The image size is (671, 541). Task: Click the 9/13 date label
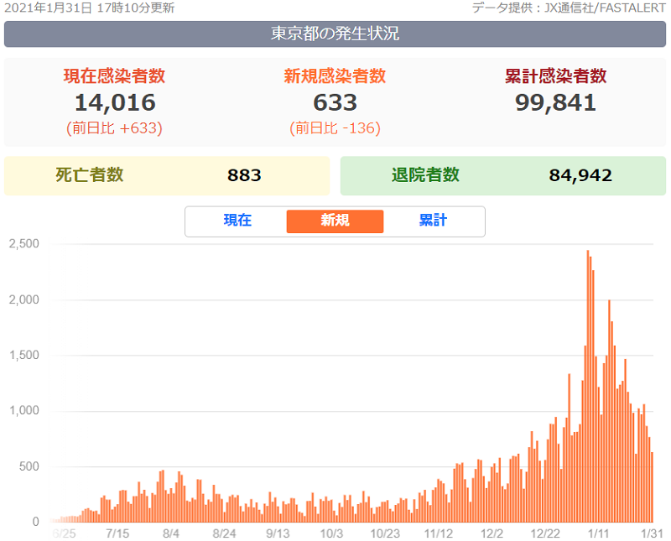point(278,533)
